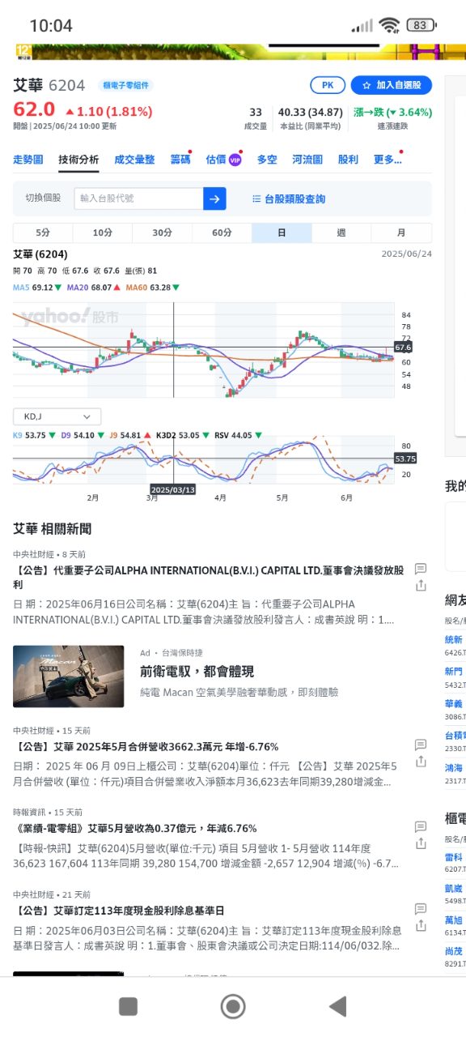The width and height of the screenshot is (466, 1037).
Task: Select the 30分 chart interval
Action: [163, 233]
